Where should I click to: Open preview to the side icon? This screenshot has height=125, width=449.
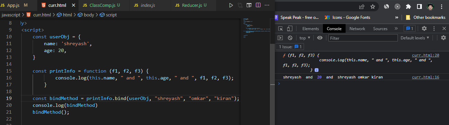click(249, 5)
